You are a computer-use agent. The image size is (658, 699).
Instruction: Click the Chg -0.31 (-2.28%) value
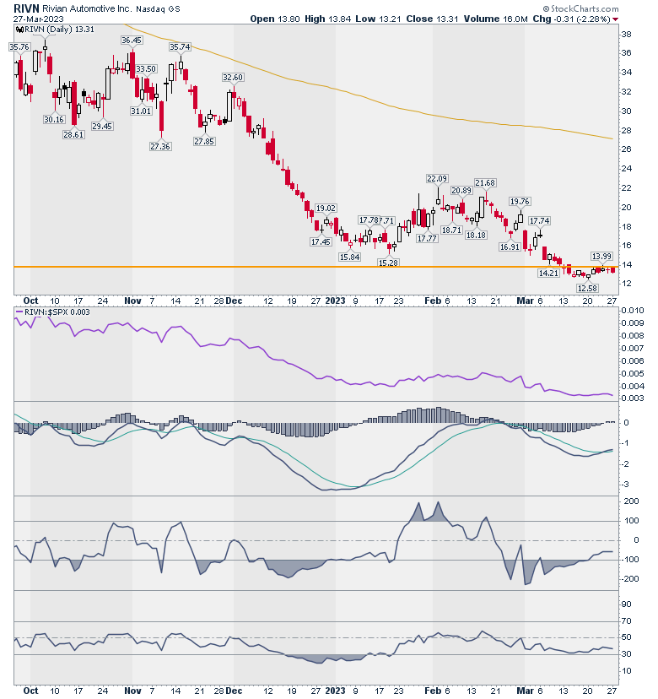click(x=572, y=19)
